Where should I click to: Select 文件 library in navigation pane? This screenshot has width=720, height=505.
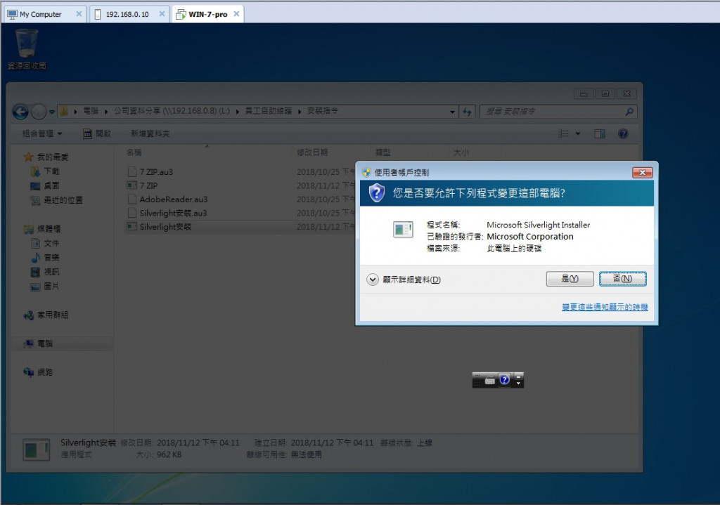pyautogui.click(x=44, y=242)
